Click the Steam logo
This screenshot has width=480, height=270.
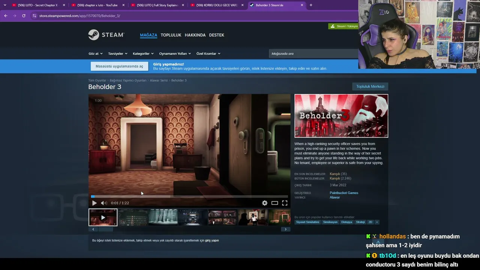pos(106,35)
